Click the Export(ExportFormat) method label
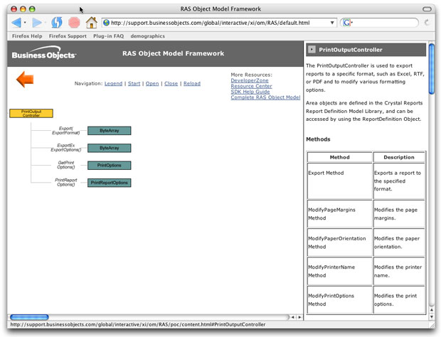Screen dimensions: 441x337 point(66,131)
